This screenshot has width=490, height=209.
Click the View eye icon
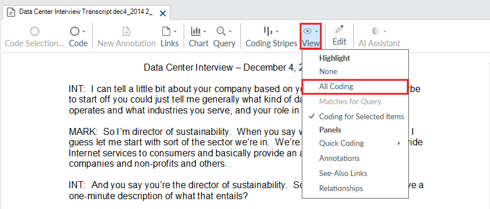308,31
